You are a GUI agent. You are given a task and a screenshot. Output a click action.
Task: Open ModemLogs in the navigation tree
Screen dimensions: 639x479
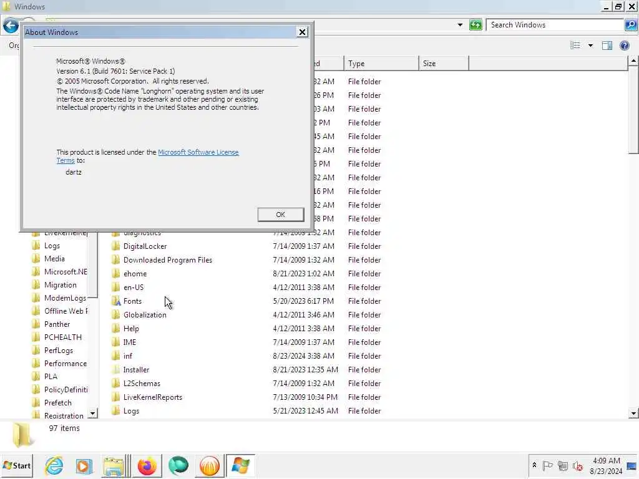click(65, 298)
